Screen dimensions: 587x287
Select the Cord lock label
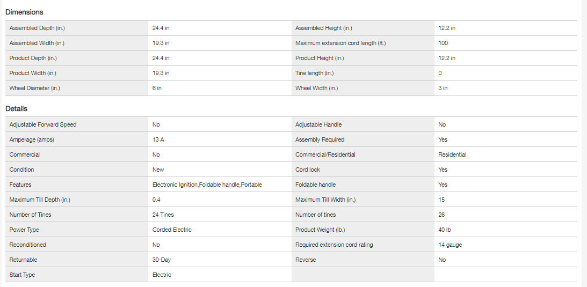(x=308, y=170)
